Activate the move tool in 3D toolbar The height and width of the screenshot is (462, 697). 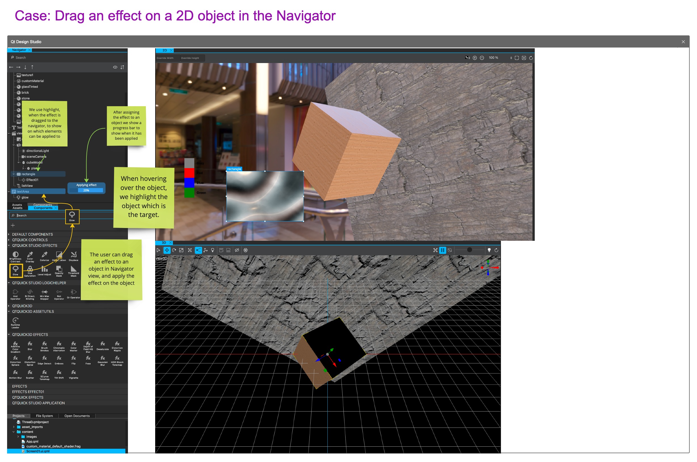tap(167, 250)
